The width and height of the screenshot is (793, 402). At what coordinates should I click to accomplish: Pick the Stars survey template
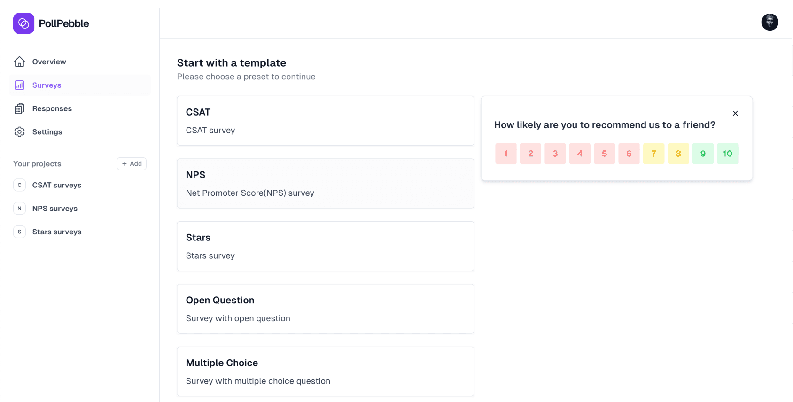(325, 246)
